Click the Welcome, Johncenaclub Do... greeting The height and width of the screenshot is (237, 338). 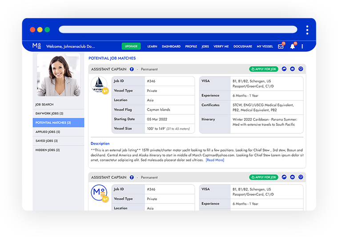(70, 46)
